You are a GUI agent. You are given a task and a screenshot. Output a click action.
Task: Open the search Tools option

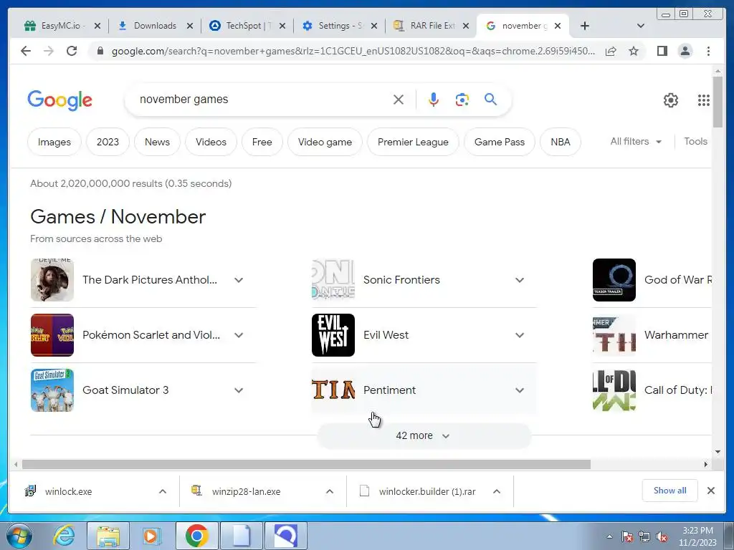click(x=695, y=141)
